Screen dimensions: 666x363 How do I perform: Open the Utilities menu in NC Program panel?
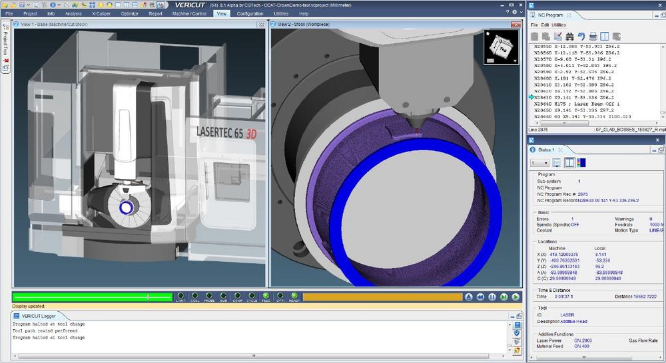click(559, 25)
